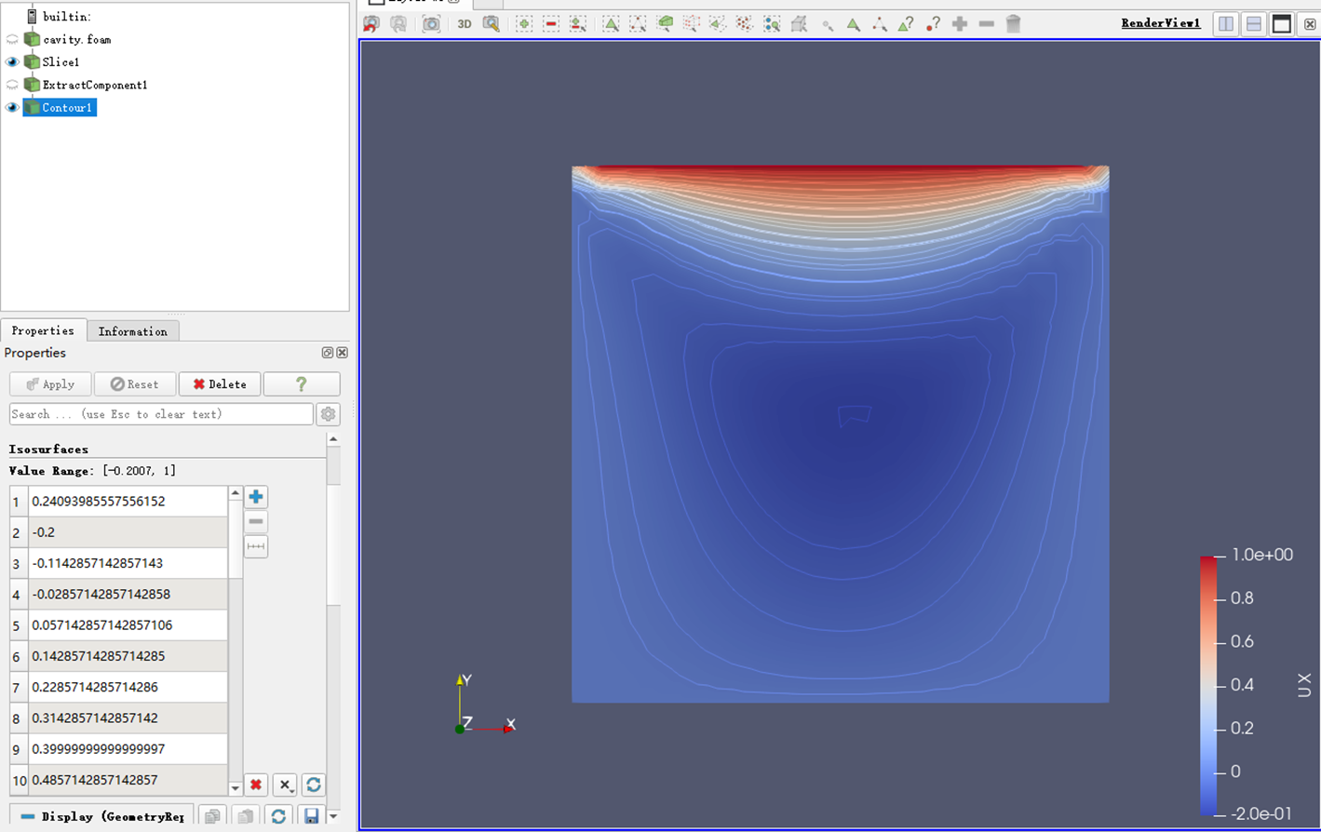1321x832 pixels.
Task: Show ExtractComponent1 by clicking its visibility eye
Action: coord(10,85)
